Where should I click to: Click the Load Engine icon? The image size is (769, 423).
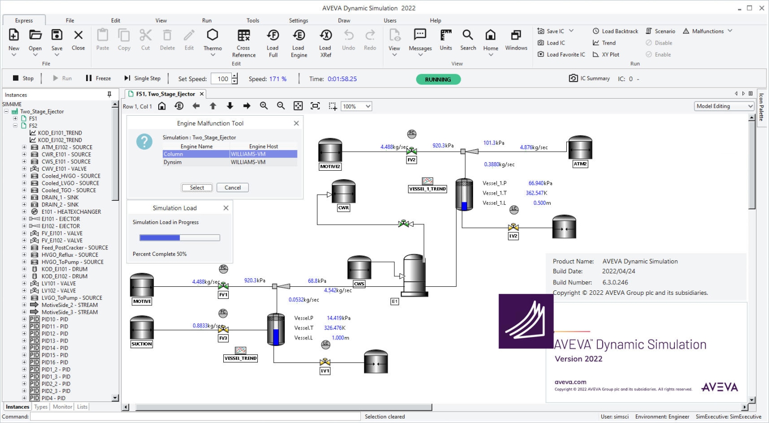coord(298,43)
